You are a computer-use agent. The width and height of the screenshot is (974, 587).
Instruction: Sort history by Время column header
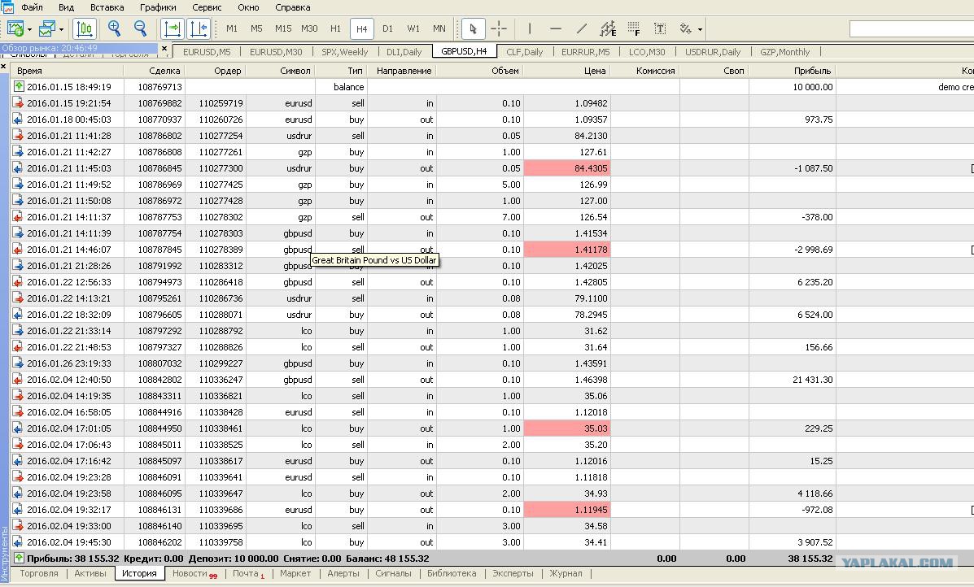(67, 71)
